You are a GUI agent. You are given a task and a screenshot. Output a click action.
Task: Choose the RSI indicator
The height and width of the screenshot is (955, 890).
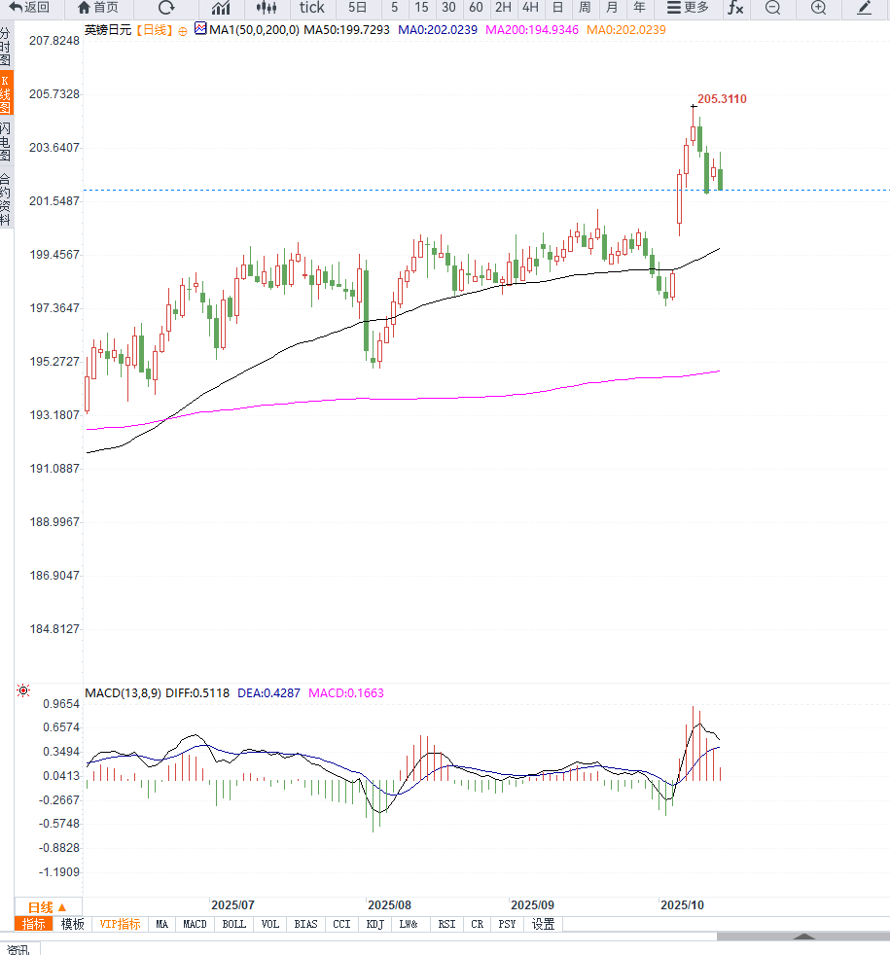click(x=446, y=924)
